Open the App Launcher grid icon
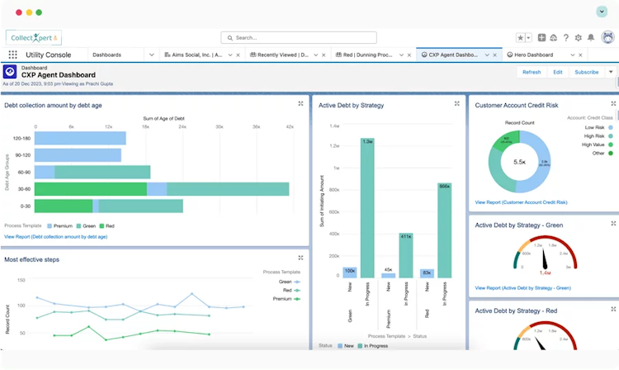Image resolution: width=619 pixels, height=370 pixels. click(x=12, y=55)
